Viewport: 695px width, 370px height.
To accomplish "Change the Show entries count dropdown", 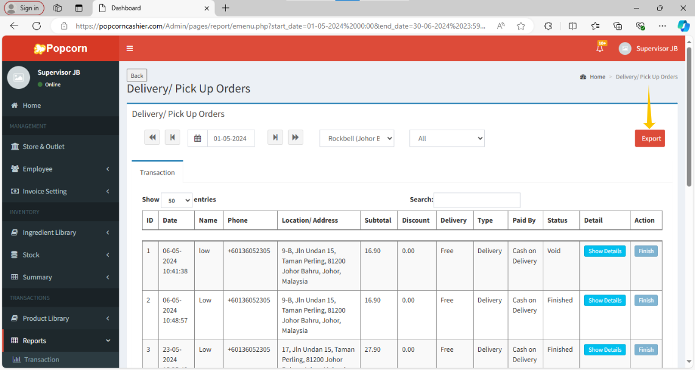I will 177,200.
